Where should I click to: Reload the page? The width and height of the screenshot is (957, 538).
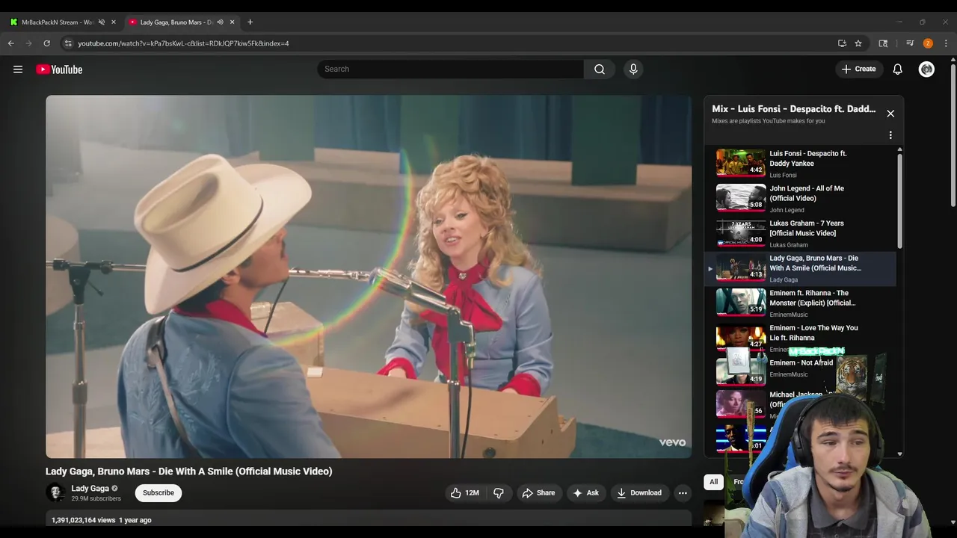[46, 43]
